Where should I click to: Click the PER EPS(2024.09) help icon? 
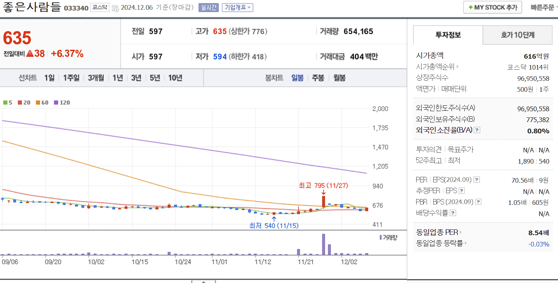[x=476, y=180]
